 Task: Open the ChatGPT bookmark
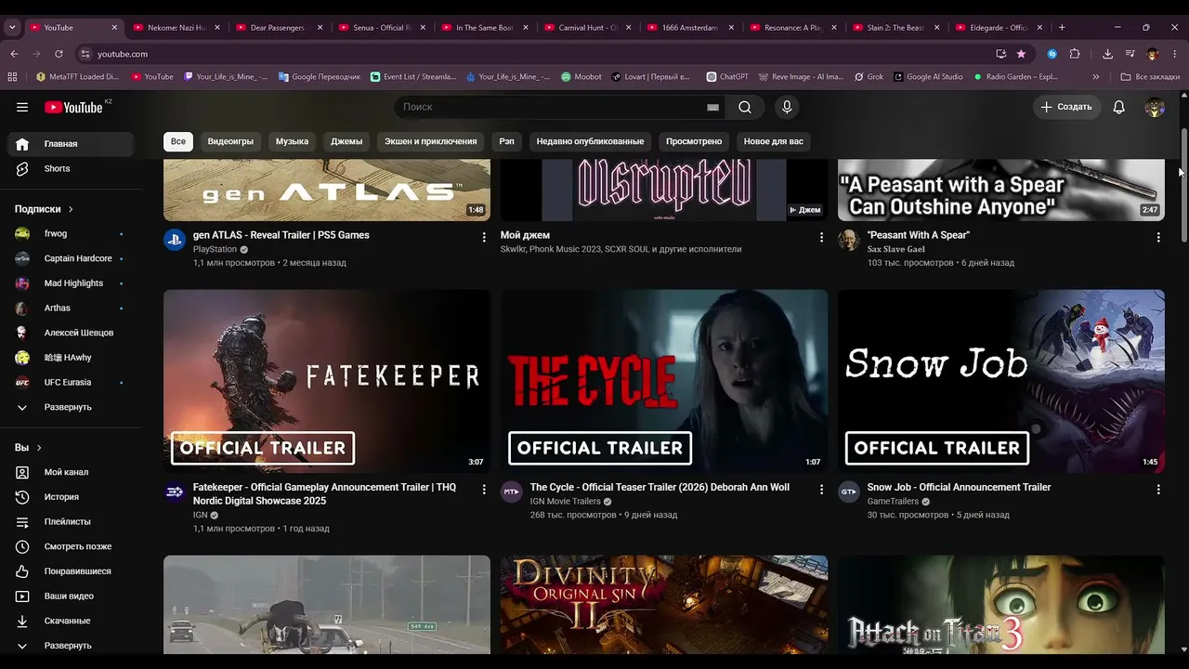click(x=727, y=77)
